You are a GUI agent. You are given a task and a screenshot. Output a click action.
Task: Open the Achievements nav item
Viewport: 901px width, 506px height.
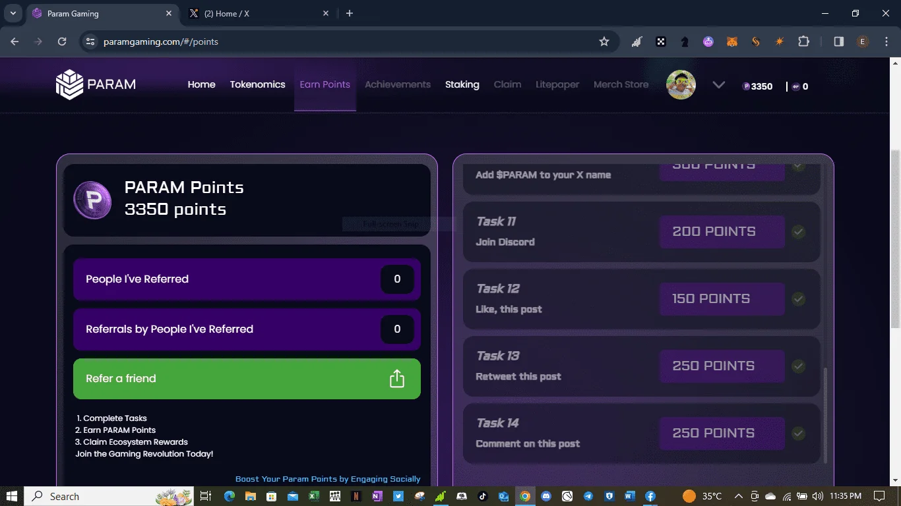[397, 84]
